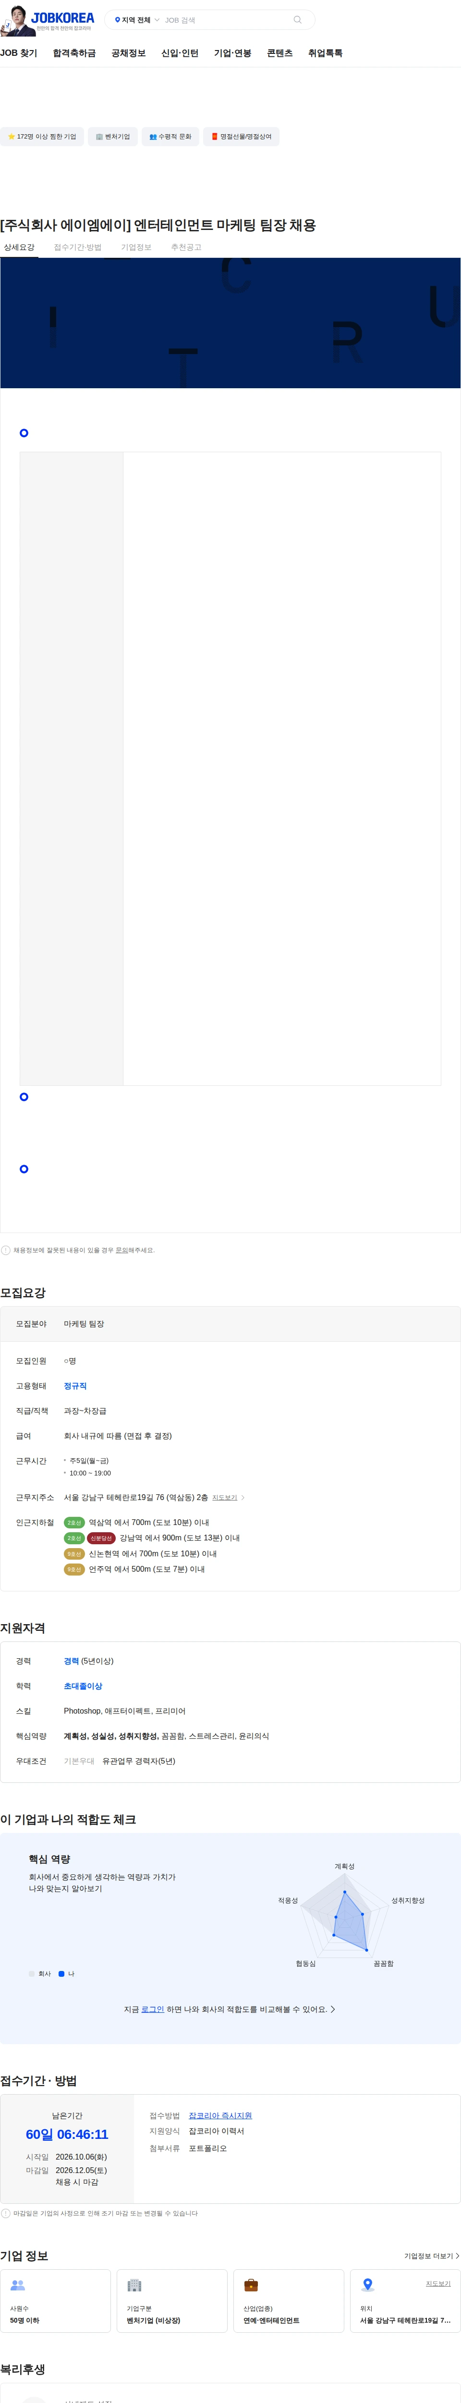Click the 로그인 link in 적합도 체크
This screenshot has height=2403, width=461.
[153, 2009]
